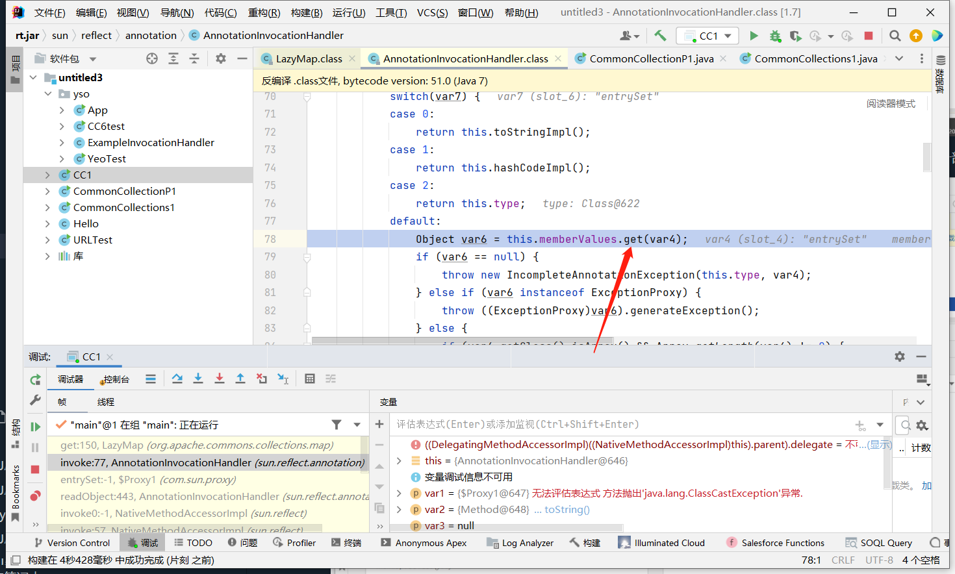Collapse the yso package node
This screenshot has width=955, height=574.
tap(48, 94)
